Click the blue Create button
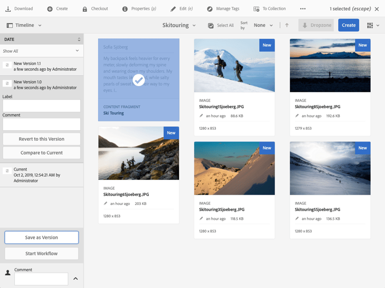The image size is (385, 288). 349,25
